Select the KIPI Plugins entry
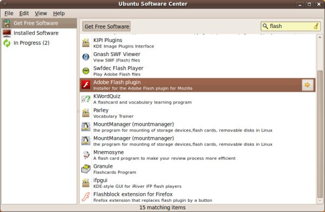 pyautogui.click(x=198, y=43)
